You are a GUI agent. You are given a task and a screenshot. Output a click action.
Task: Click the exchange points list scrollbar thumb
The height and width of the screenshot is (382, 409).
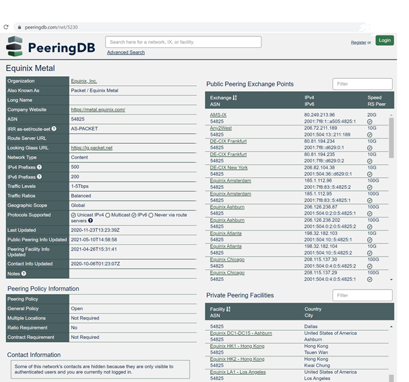click(391, 138)
